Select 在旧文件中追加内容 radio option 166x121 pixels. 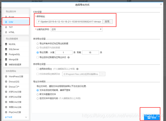click(37, 99)
